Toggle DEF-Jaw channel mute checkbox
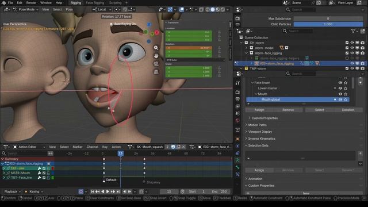The height and width of the screenshot is (207, 368). [x=44, y=168]
